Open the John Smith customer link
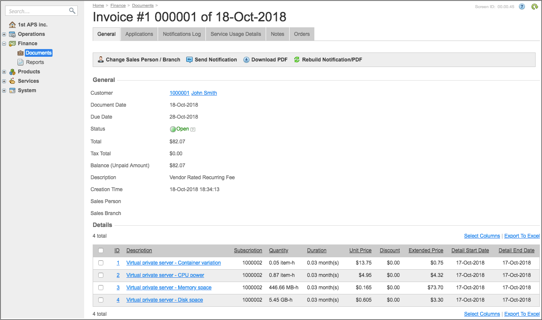 [204, 93]
